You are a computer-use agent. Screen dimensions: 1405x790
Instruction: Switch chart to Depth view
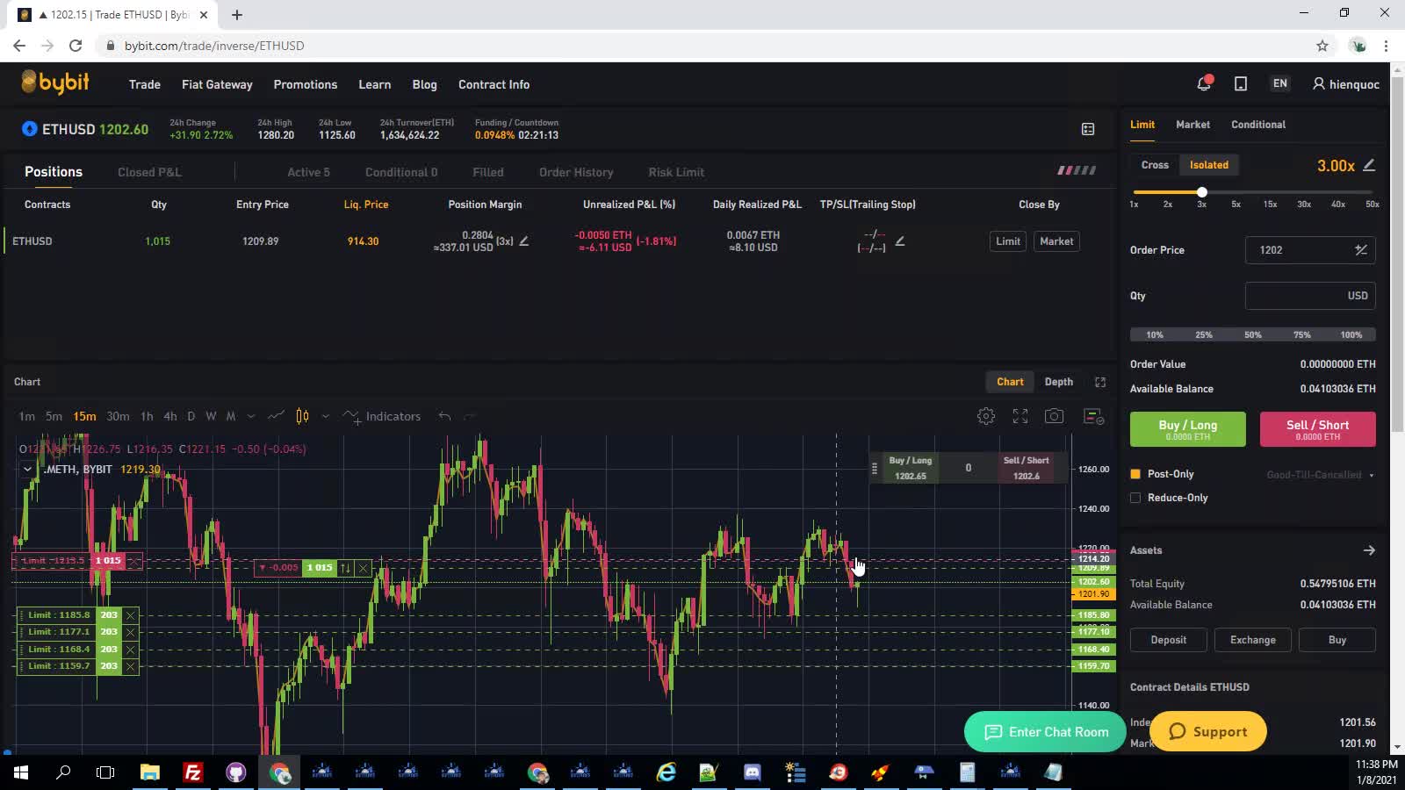point(1058,382)
